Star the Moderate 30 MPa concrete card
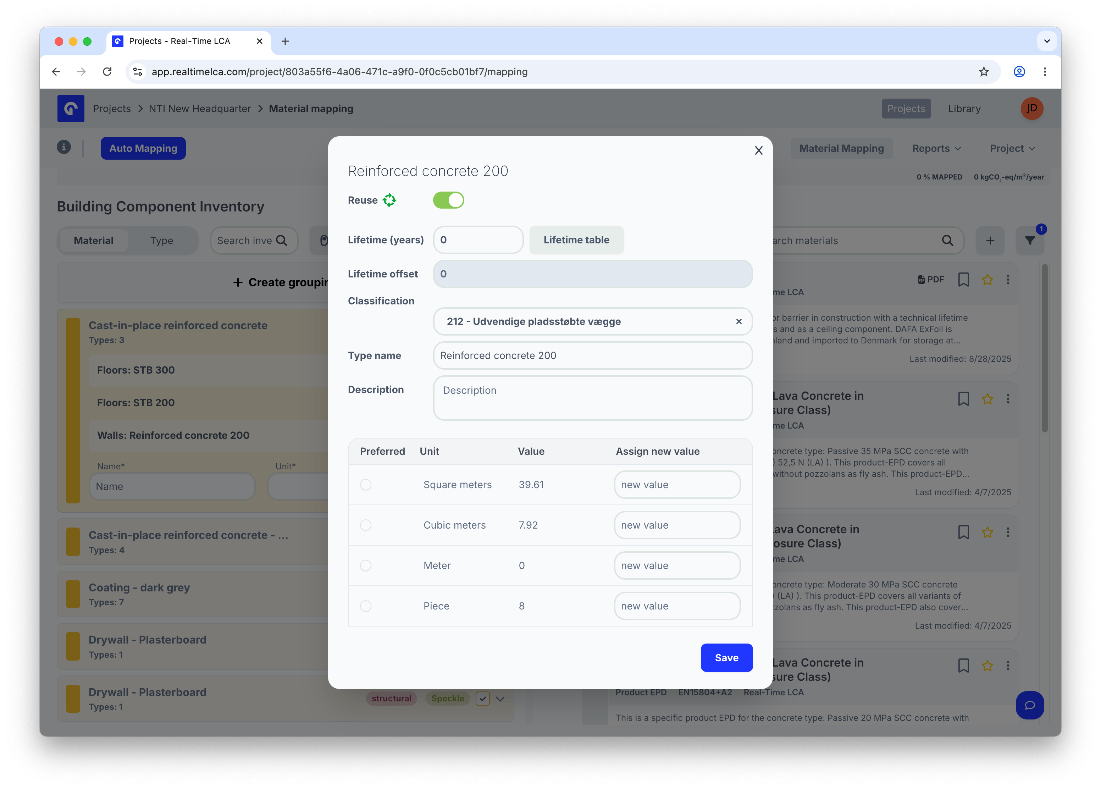Image resolution: width=1101 pixels, height=789 pixels. click(x=987, y=532)
